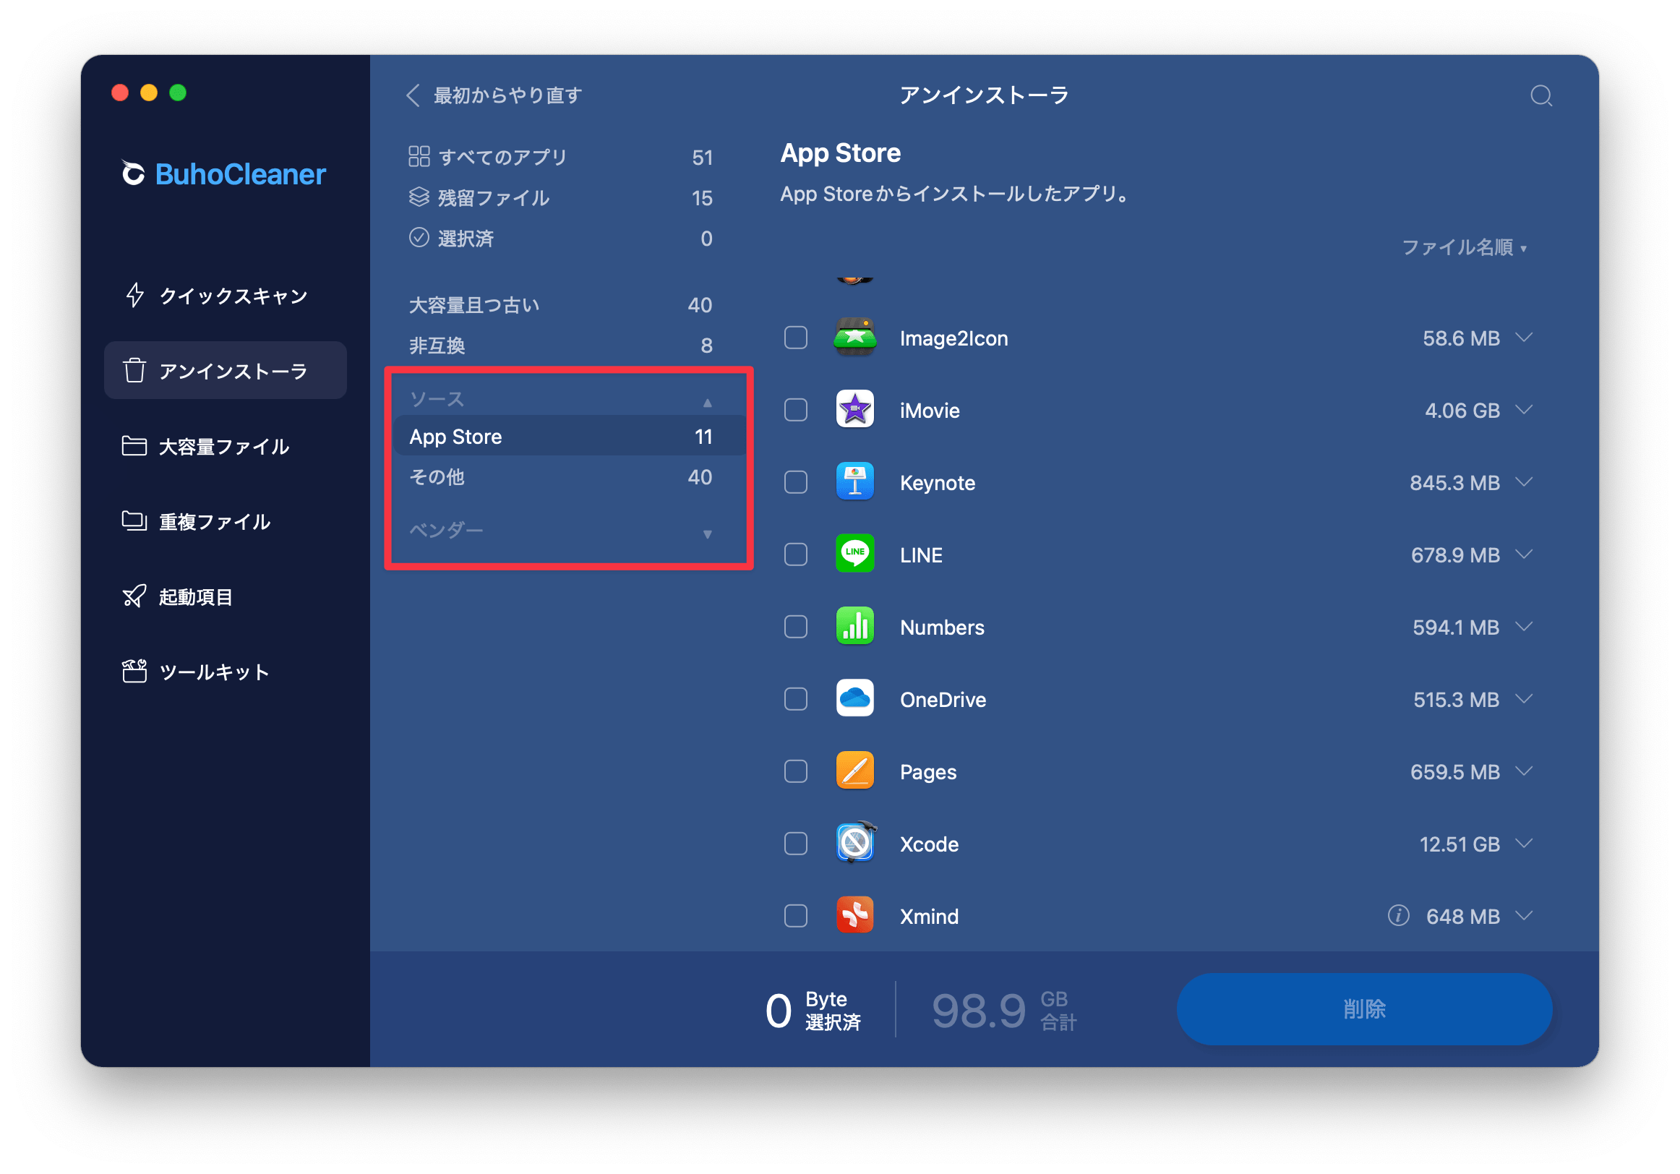
Task: Select その他 source filter
Action: 560,476
